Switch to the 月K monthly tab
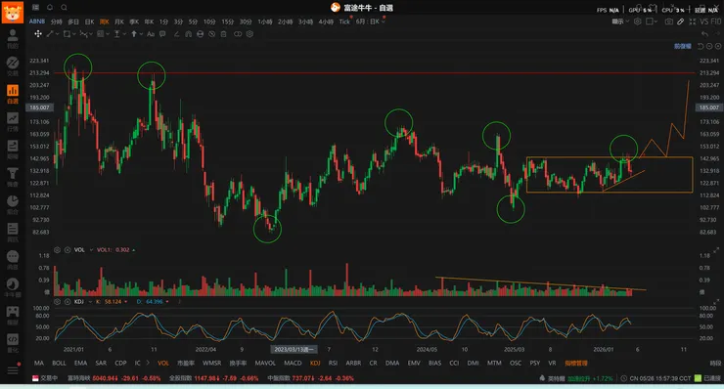 point(119,22)
